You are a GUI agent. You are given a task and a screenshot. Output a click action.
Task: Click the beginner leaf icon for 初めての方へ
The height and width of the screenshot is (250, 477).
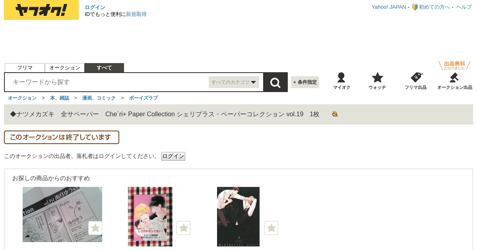point(415,7)
